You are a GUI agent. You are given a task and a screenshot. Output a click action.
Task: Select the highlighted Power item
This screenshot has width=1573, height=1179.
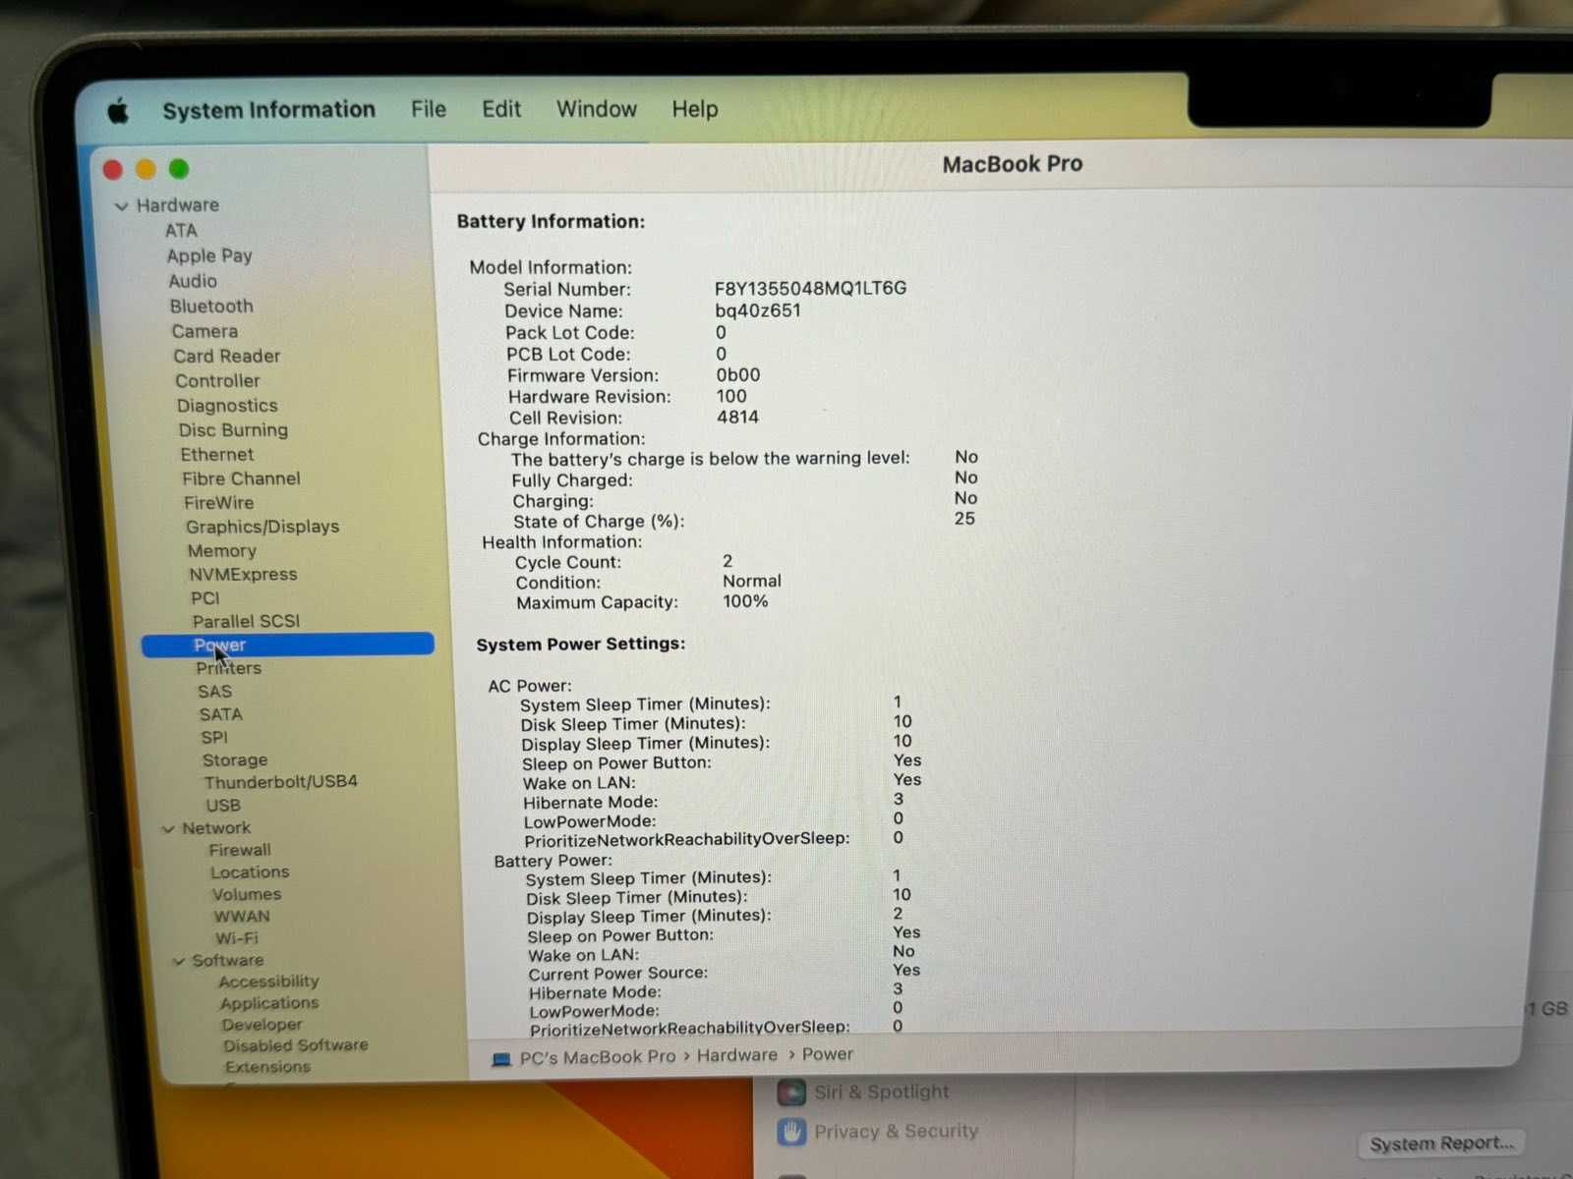(288, 645)
